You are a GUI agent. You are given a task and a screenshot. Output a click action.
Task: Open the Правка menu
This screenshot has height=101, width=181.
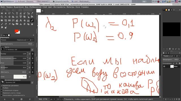coord(9,7)
